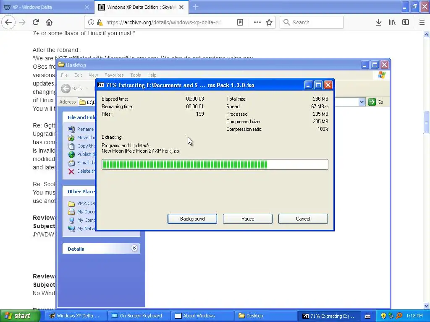Click browser scrollbar down arrow
This screenshot has height=322, width=430.
pyautogui.click(x=427, y=306)
